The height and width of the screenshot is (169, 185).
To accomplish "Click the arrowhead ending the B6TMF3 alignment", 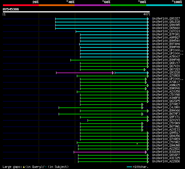I will tap(143, 114).
